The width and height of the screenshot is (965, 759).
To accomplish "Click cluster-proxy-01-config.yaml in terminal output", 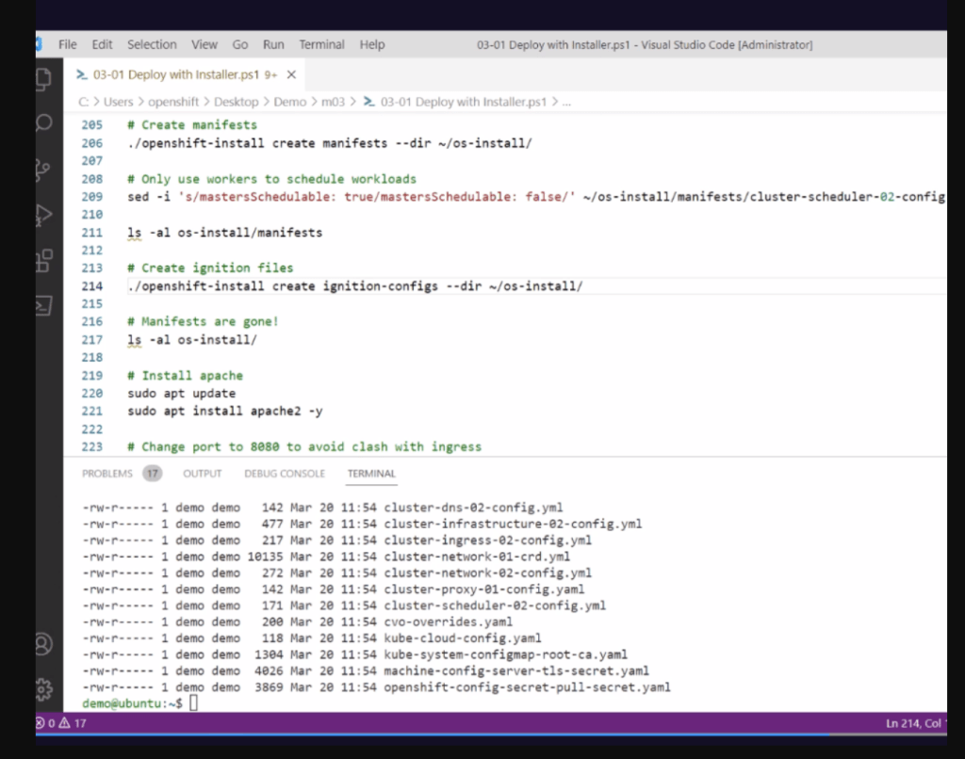I will click(x=484, y=589).
